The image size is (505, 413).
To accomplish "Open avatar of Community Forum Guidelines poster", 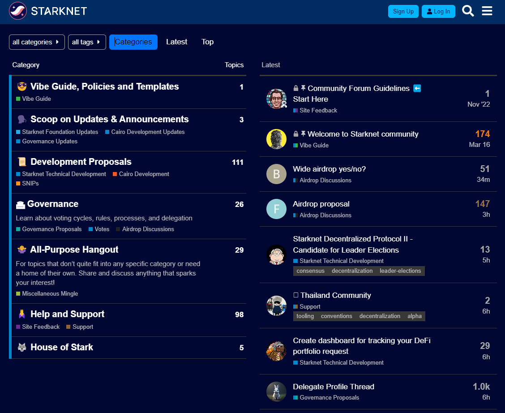I will coord(276,99).
